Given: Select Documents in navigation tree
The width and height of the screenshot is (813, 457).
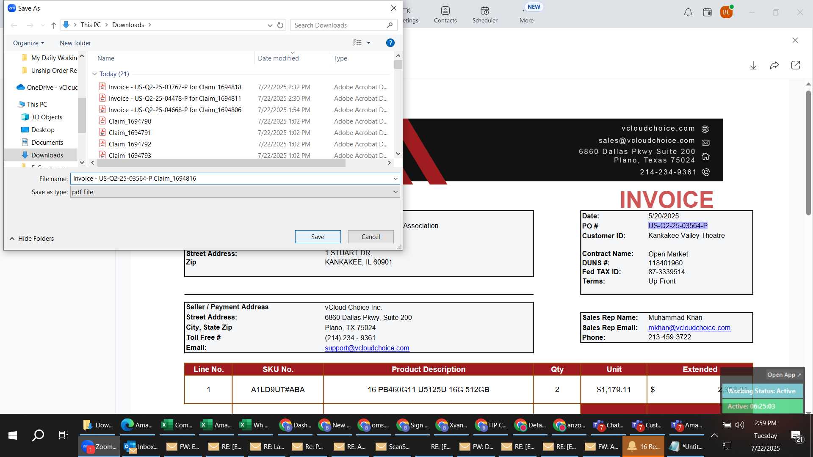Looking at the screenshot, I should click(47, 143).
